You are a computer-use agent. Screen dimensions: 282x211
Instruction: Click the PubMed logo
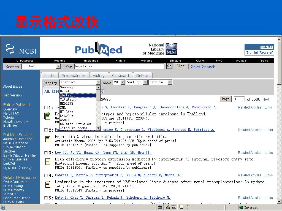click(x=99, y=49)
